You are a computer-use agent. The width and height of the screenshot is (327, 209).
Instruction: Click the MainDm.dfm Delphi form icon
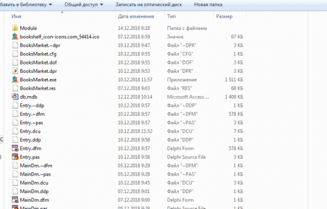click(15, 200)
